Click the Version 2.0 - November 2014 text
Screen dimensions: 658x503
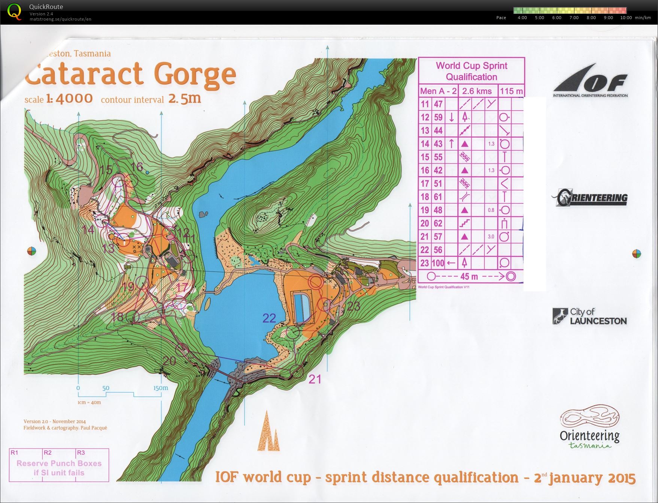pyautogui.click(x=55, y=421)
